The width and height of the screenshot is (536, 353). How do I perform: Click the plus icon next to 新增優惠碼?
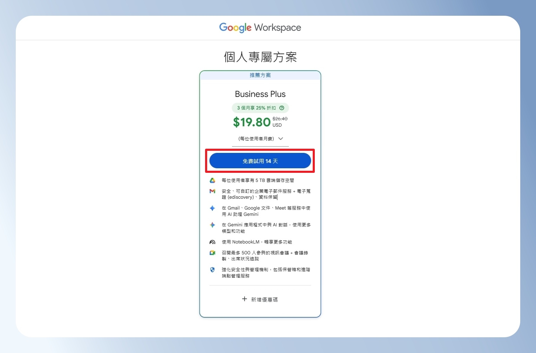pyautogui.click(x=244, y=299)
